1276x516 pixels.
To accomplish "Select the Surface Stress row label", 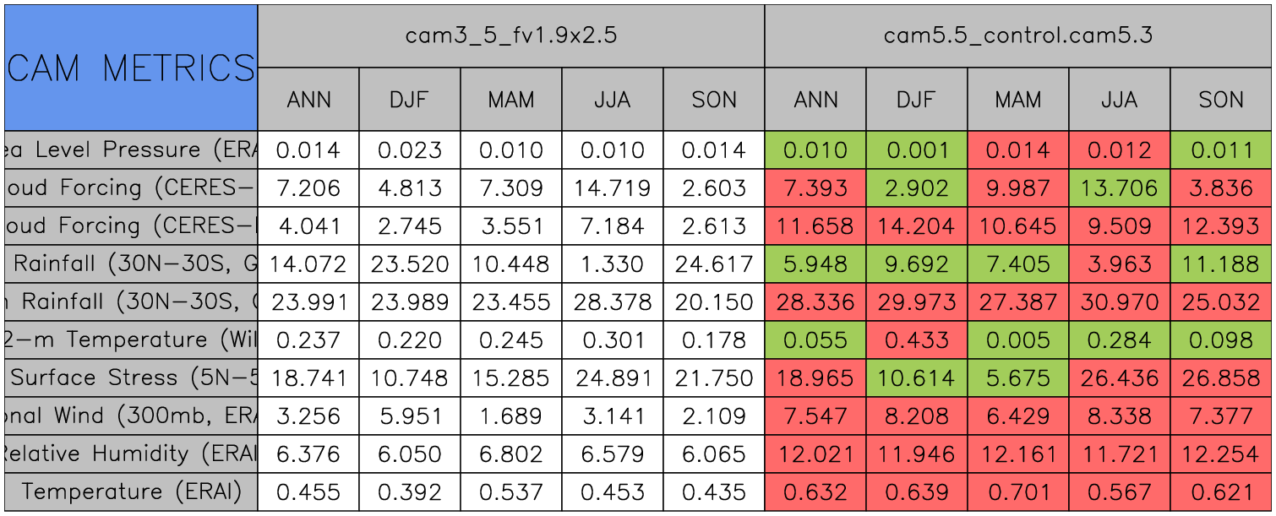I will 131,378.
